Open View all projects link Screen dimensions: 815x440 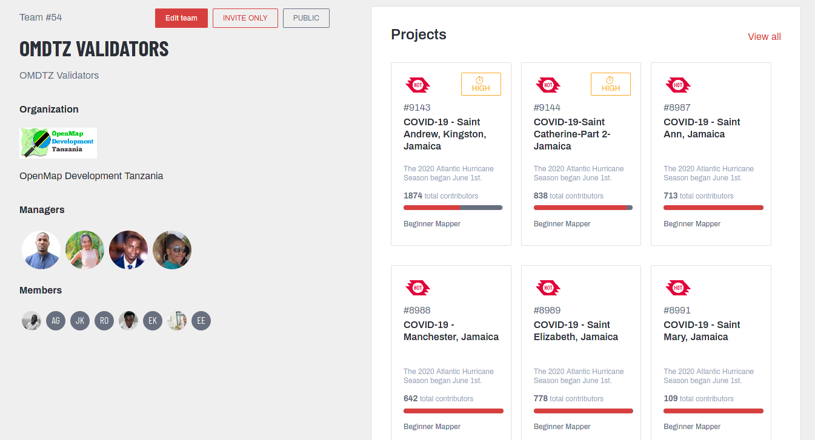tap(764, 36)
